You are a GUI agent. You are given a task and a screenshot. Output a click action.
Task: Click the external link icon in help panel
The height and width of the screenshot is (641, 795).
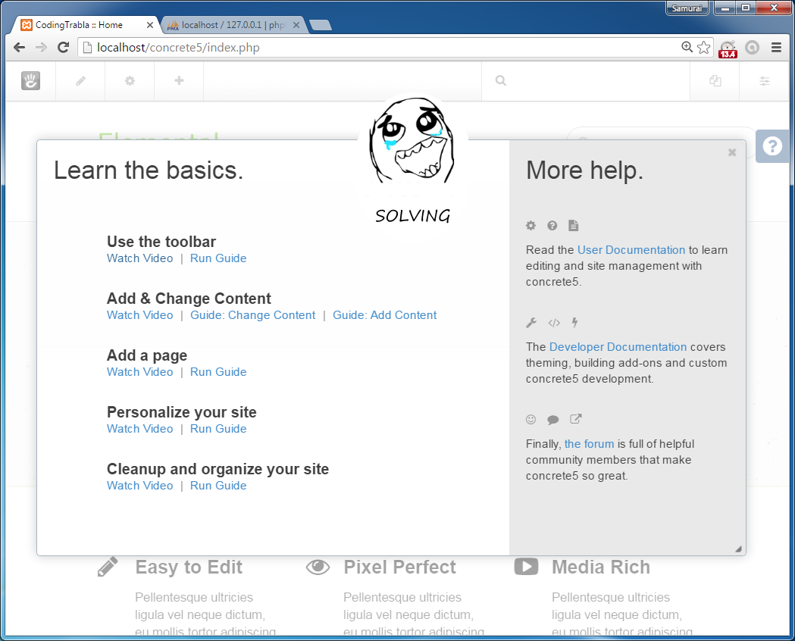coord(575,418)
